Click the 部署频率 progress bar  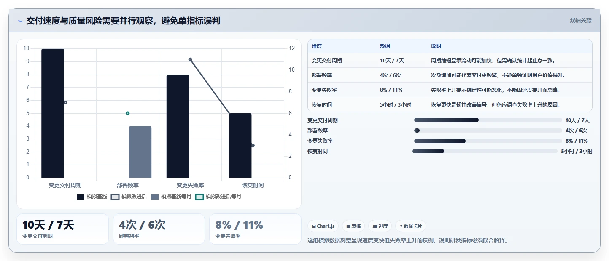(x=488, y=130)
